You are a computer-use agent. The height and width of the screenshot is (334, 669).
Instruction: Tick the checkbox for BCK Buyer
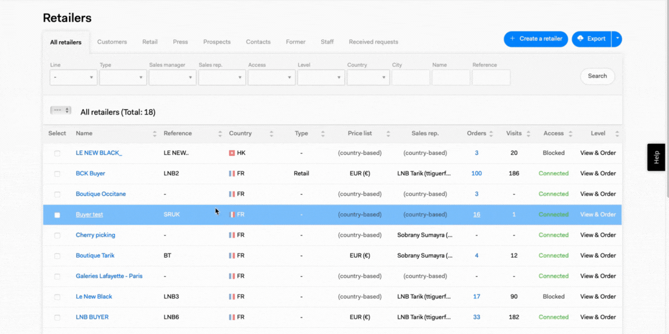pos(57,174)
